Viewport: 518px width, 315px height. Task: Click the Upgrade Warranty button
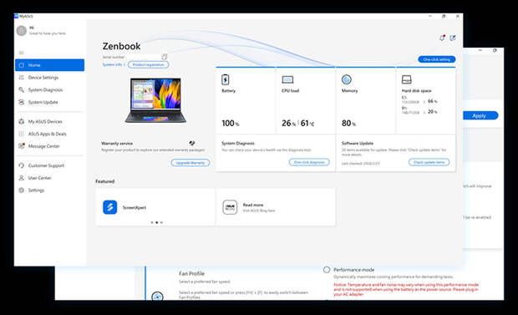[190, 163]
